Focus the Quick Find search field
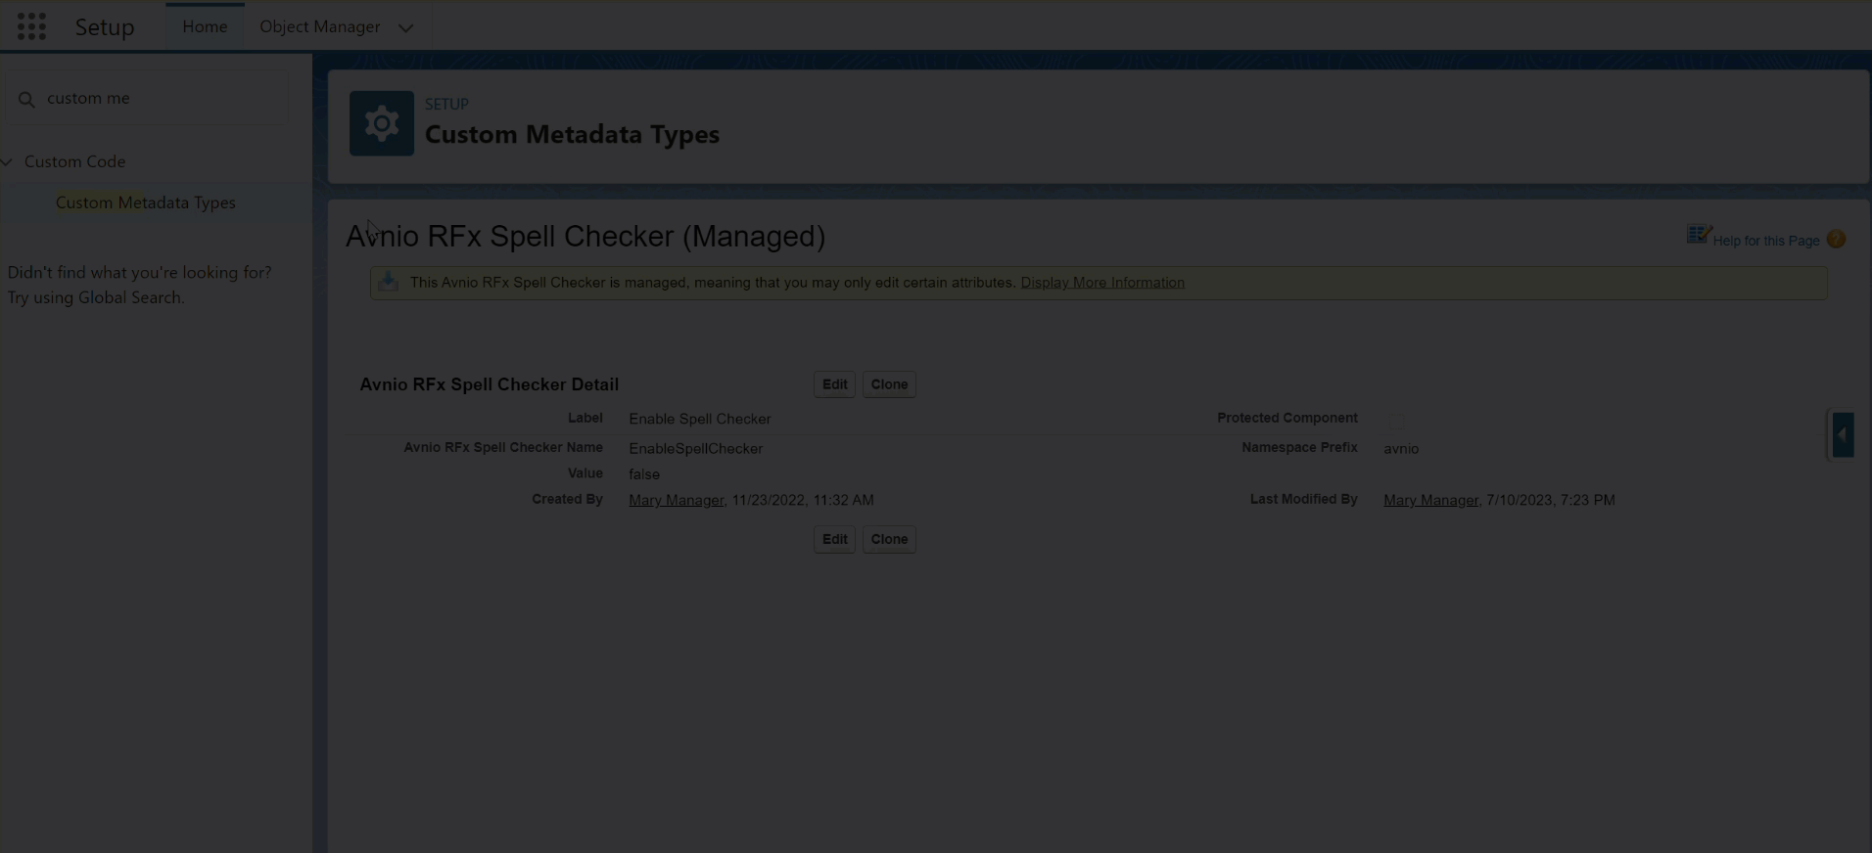This screenshot has width=1872, height=853. pyautogui.click(x=147, y=99)
